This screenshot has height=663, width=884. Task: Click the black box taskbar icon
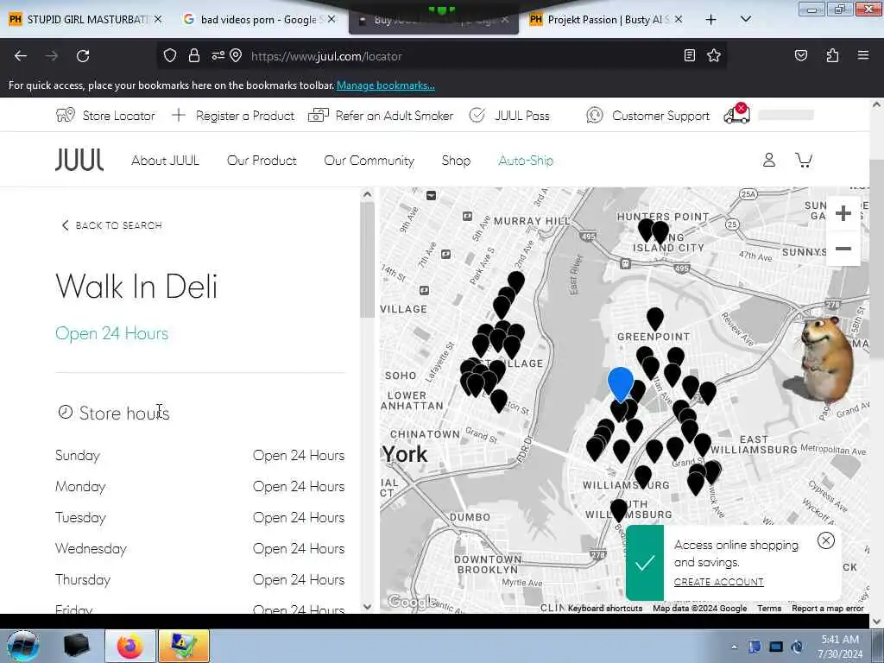tap(76, 646)
